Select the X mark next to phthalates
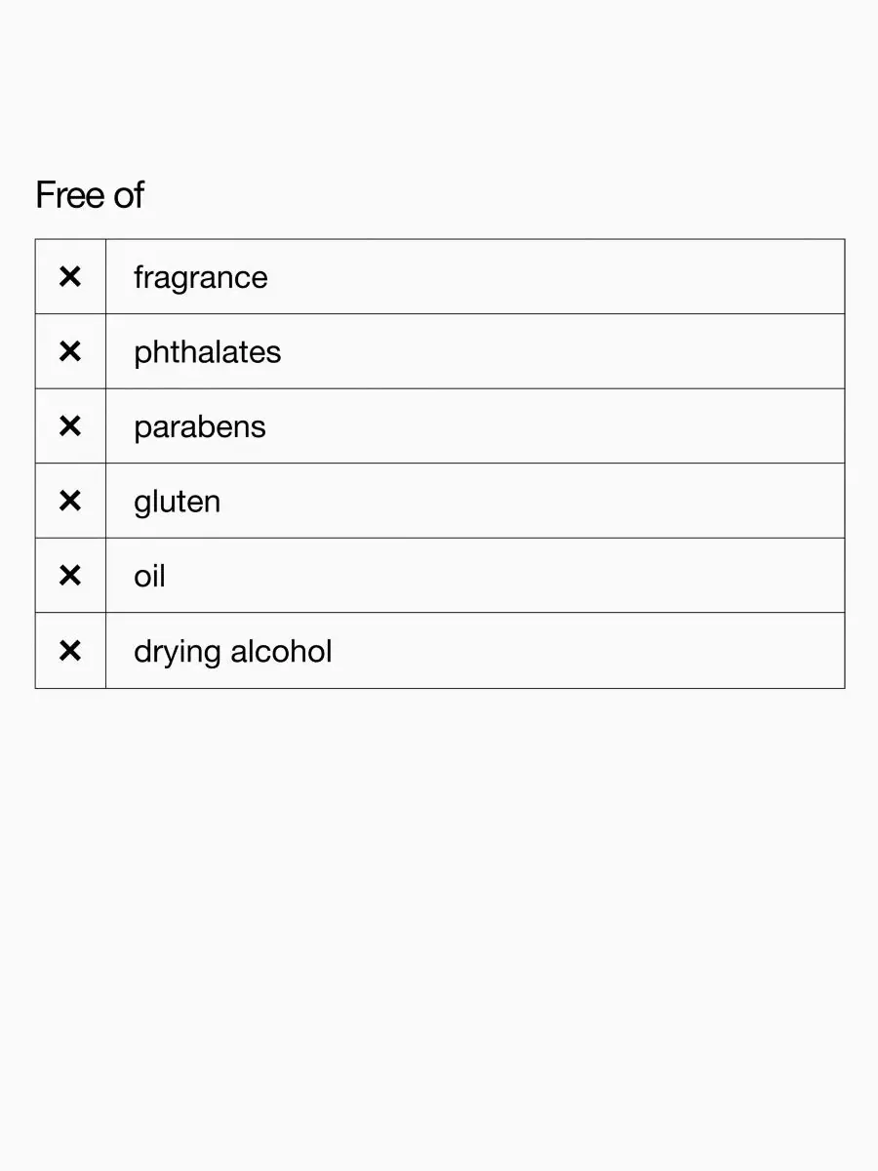Viewport: 878px width, 1171px height. coord(70,351)
